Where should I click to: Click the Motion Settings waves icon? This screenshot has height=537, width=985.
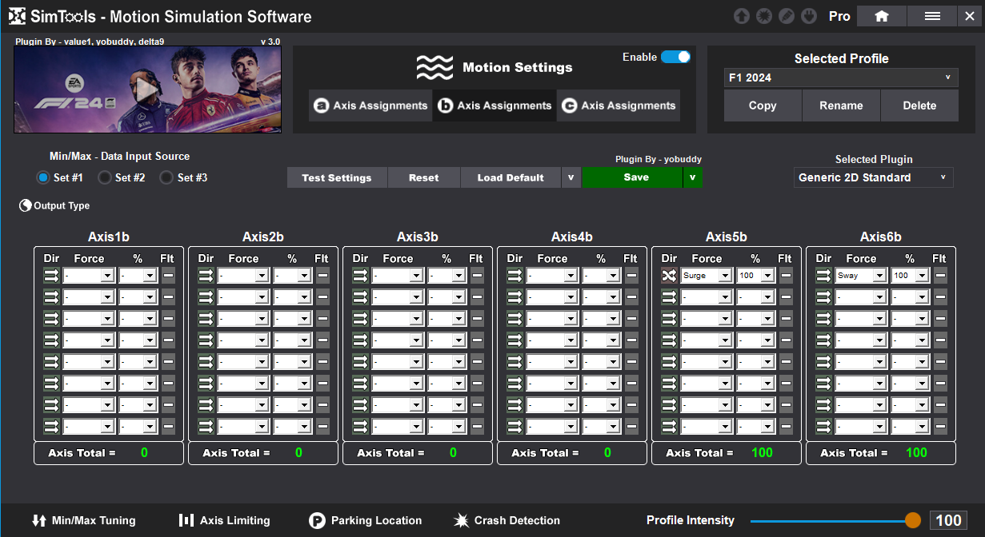pos(434,68)
